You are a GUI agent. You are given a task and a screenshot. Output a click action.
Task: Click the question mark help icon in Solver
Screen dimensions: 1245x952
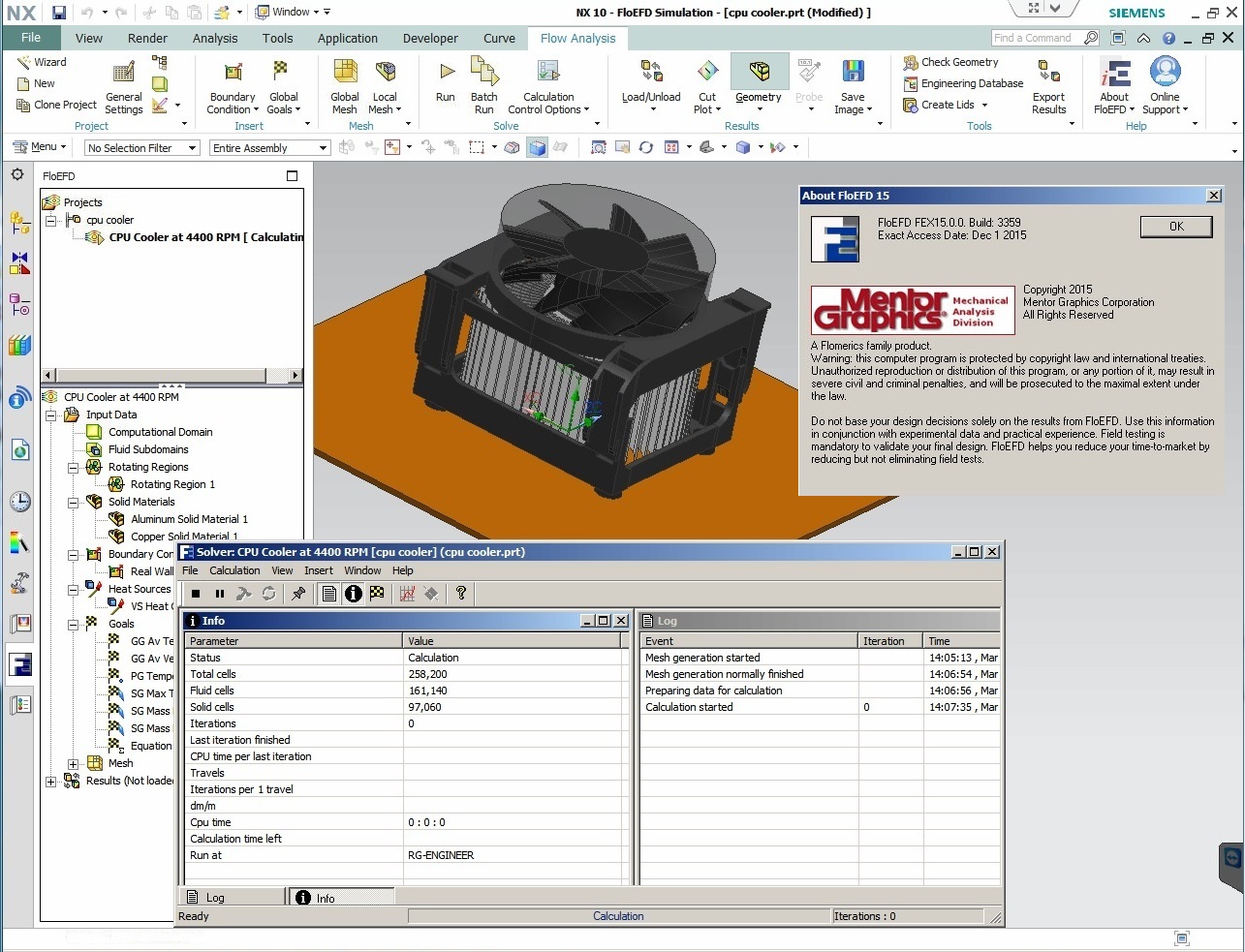pyautogui.click(x=461, y=594)
